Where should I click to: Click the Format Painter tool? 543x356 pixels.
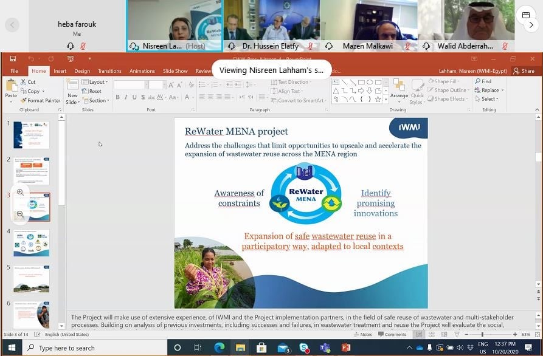pos(41,101)
